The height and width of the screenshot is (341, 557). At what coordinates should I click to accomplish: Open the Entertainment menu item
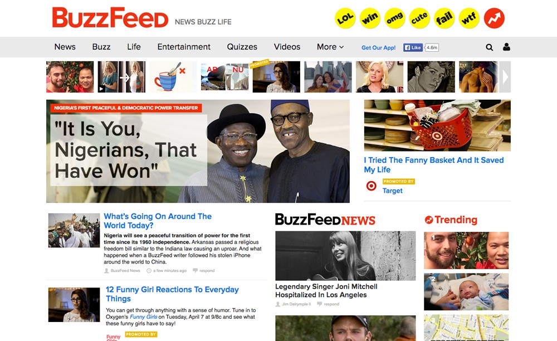184,47
